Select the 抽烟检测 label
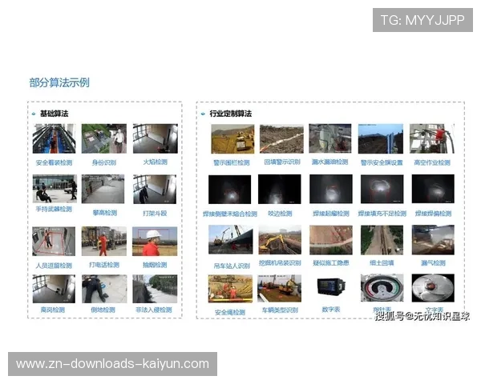481x384 pixels. (155, 265)
